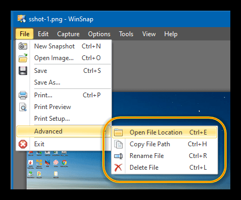The height and width of the screenshot is (200, 241).
Task: Click the sshot-1.png - WinSnap window title
Action: [61, 19]
